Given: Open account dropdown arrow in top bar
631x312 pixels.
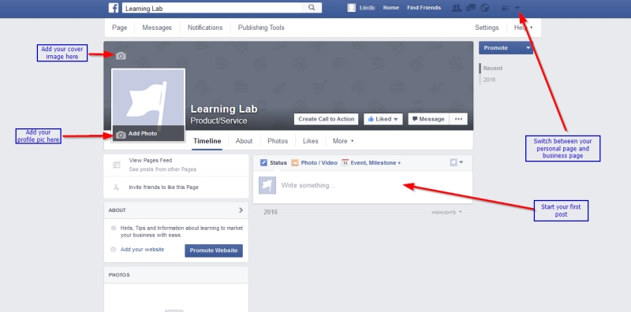Looking at the screenshot, I should tap(517, 8).
